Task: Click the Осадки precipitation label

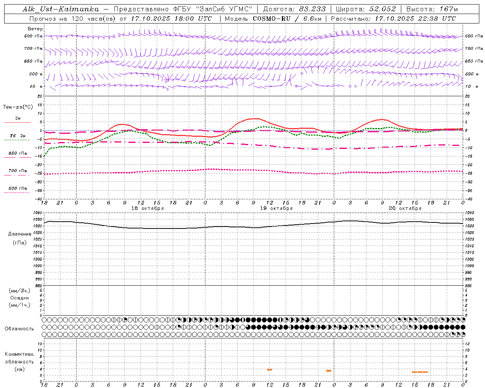Action: (x=20, y=298)
